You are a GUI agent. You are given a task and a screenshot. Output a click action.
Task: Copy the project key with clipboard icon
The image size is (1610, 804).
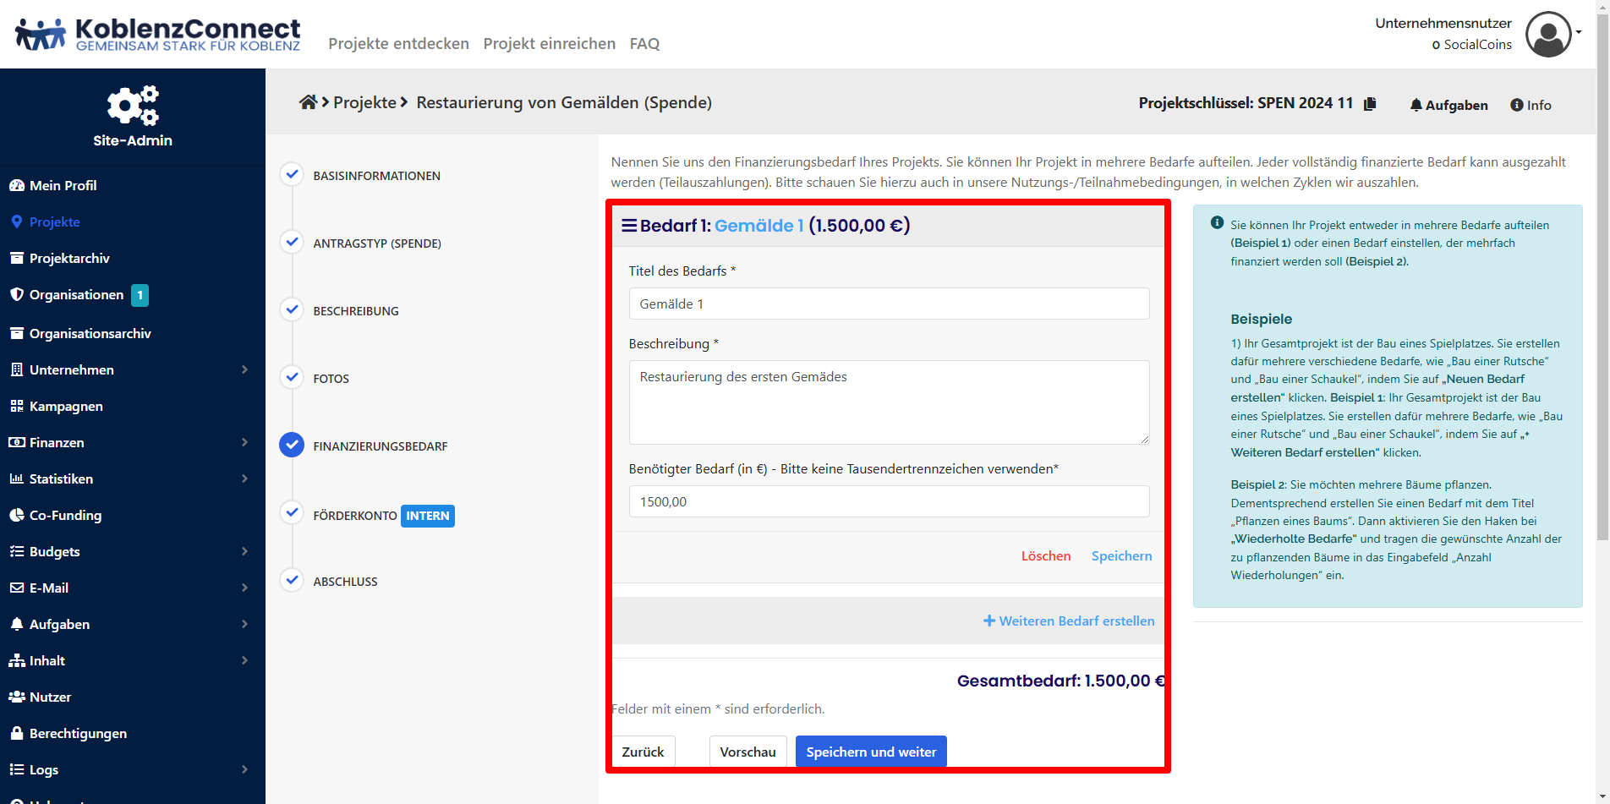1370,103
